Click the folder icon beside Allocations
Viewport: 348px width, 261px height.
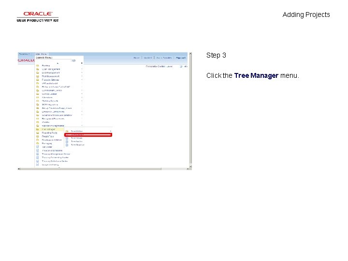[x=38, y=98]
